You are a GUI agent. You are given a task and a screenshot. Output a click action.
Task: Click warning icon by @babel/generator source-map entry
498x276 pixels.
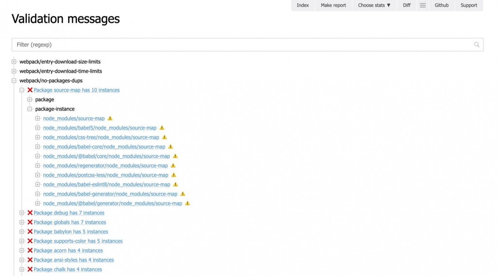tap(187, 203)
